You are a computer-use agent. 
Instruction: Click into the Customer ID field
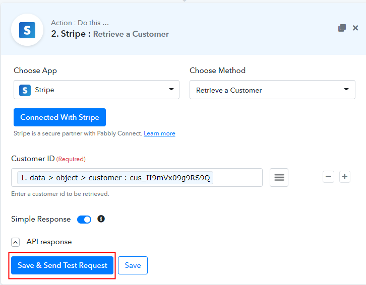pyautogui.click(x=137, y=177)
